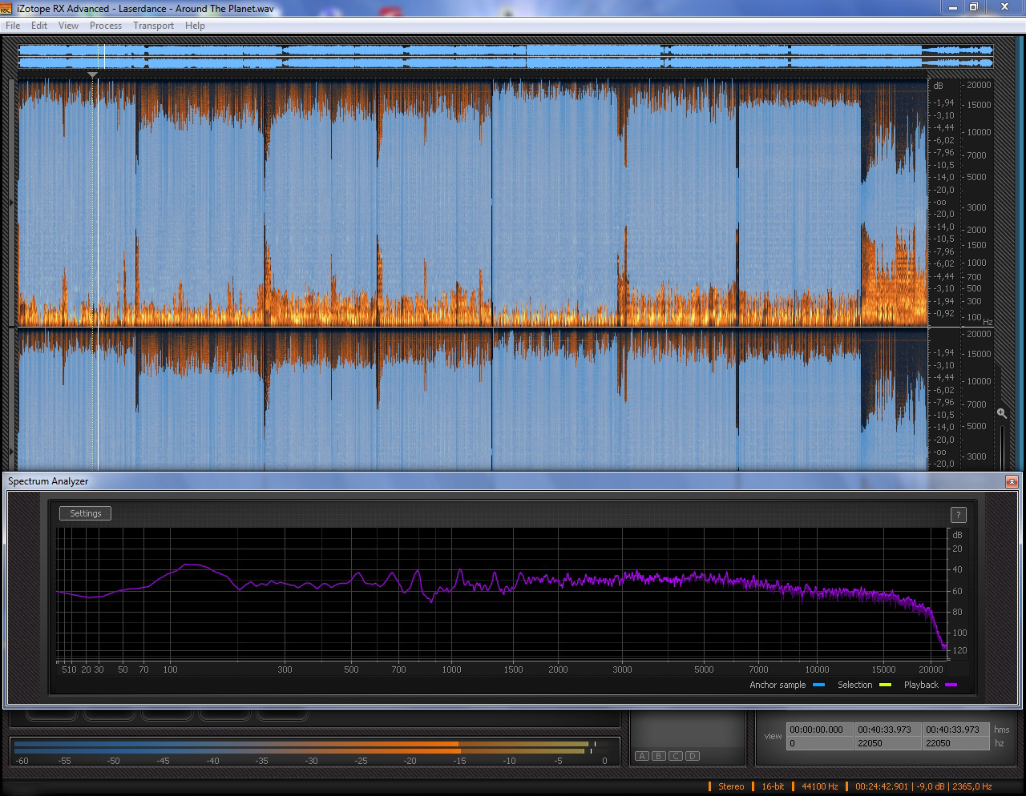The image size is (1026, 796).
Task: Click the Settings button in Spectrum Analyzer
Action: [x=86, y=513]
